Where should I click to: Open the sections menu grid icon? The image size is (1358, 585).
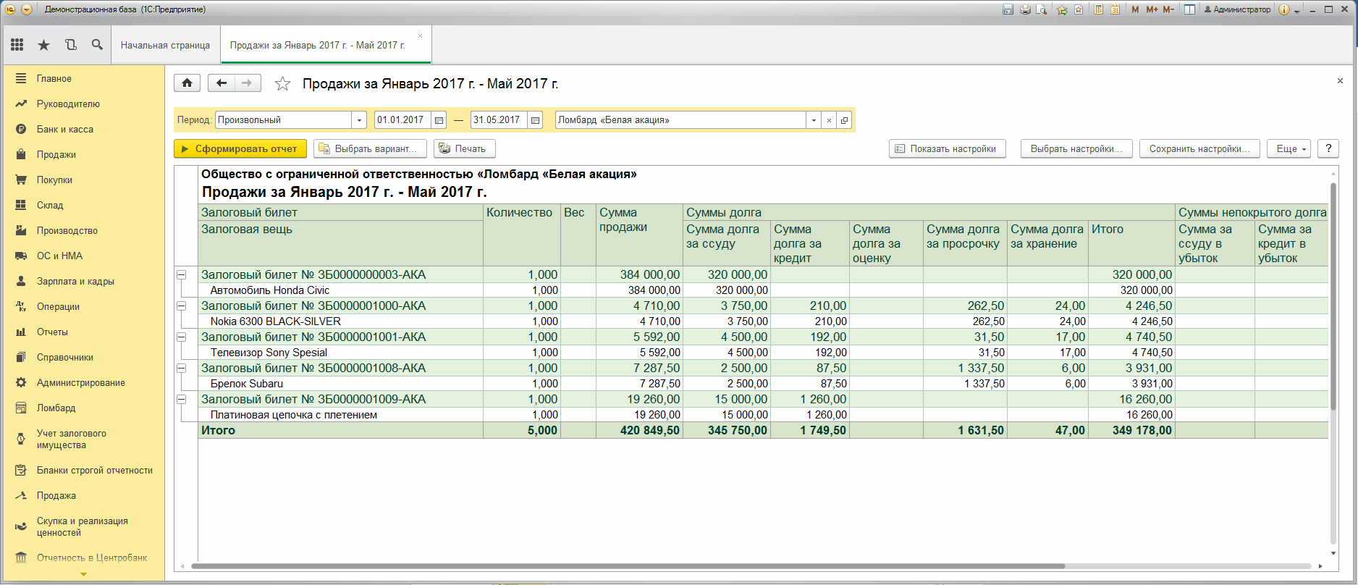click(x=17, y=45)
